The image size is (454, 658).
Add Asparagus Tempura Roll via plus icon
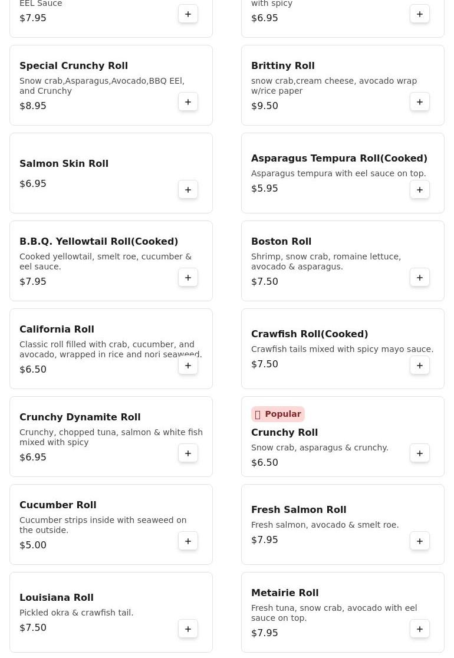click(420, 190)
